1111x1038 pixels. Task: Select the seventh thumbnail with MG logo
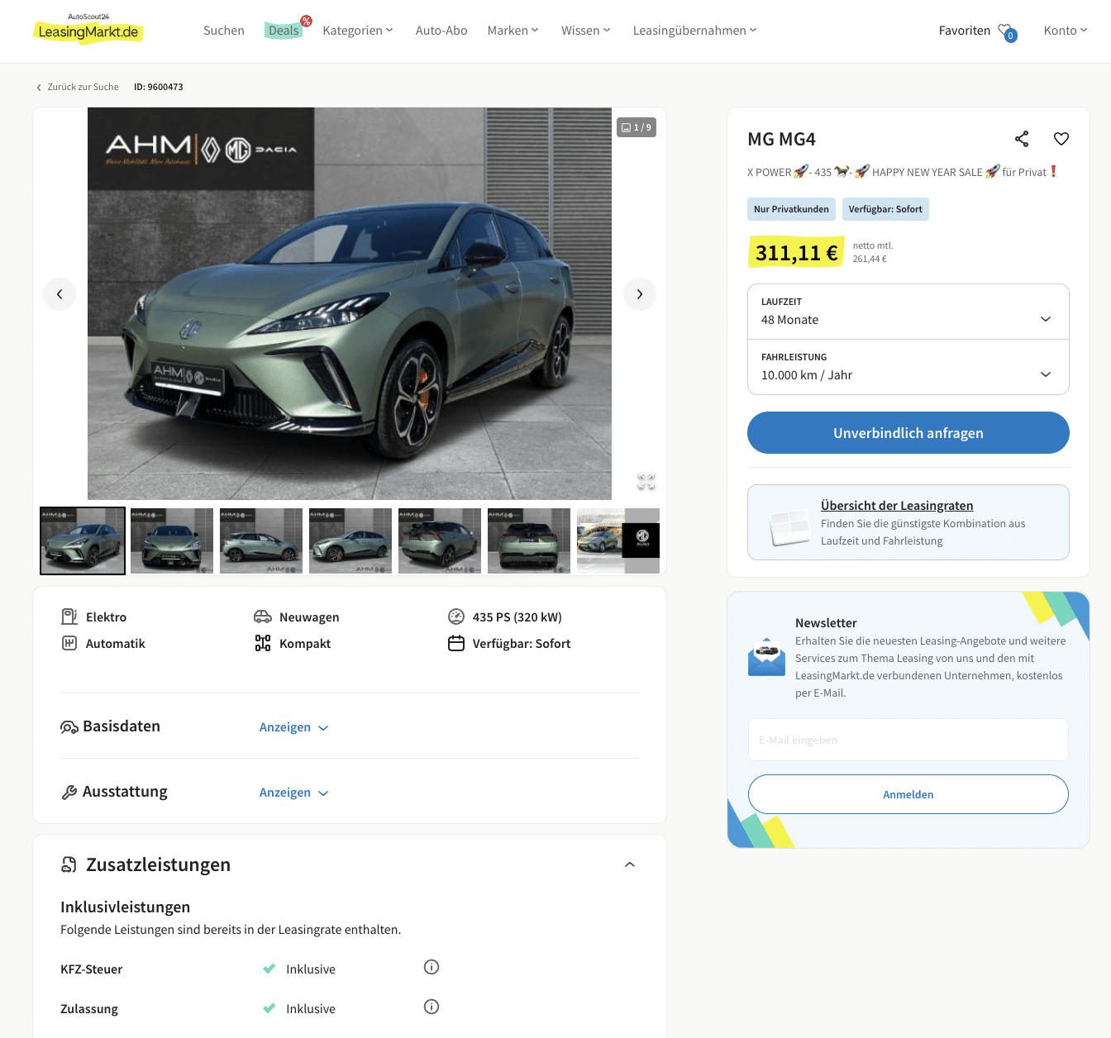618,540
